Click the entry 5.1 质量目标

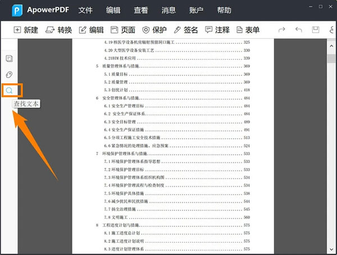click(177, 74)
